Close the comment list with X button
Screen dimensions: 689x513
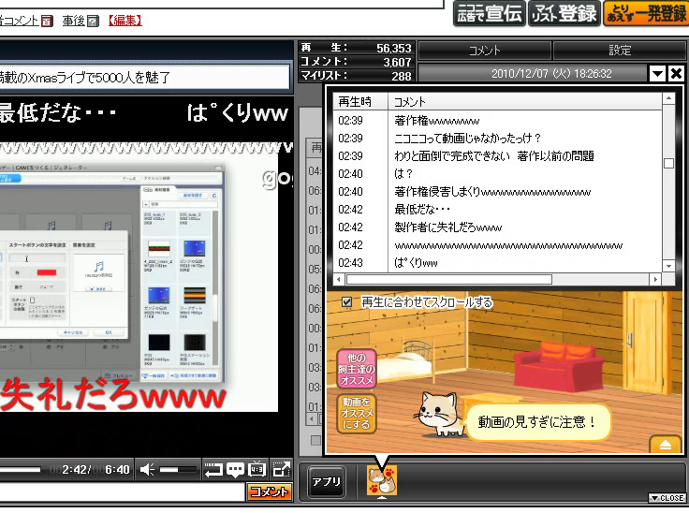click(x=677, y=73)
